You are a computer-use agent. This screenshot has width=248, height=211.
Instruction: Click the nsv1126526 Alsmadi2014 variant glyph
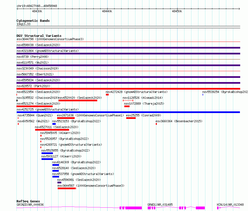coord(128,100)
